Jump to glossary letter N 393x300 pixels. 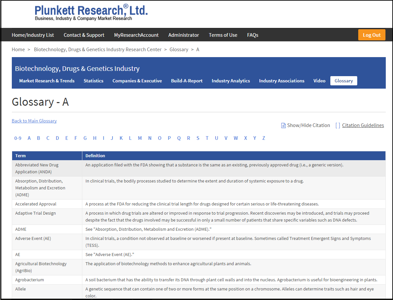(150, 138)
